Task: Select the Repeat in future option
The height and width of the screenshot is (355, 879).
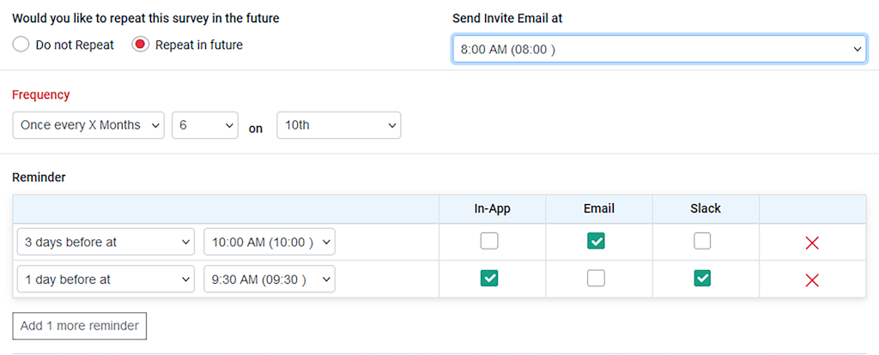Action: (140, 45)
